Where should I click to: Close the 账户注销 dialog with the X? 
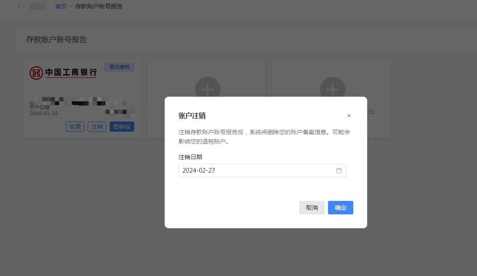click(349, 116)
